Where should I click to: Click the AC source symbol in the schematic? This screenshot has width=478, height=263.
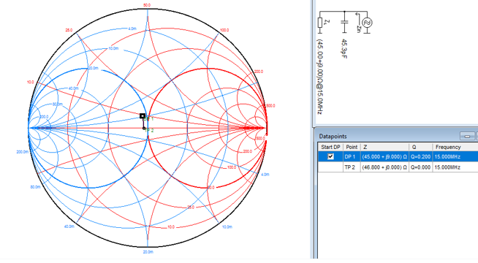[x=367, y=23]
